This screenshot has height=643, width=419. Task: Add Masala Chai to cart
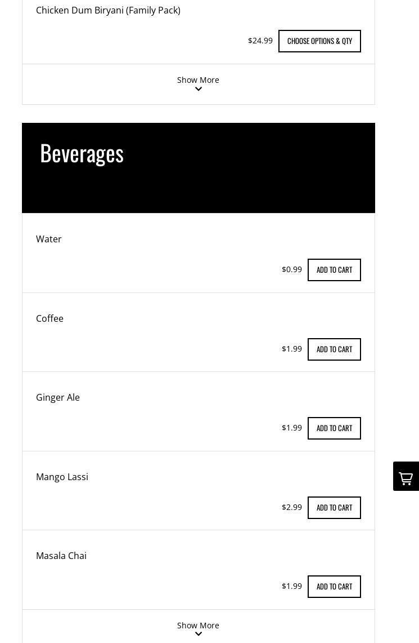point(334,587)
